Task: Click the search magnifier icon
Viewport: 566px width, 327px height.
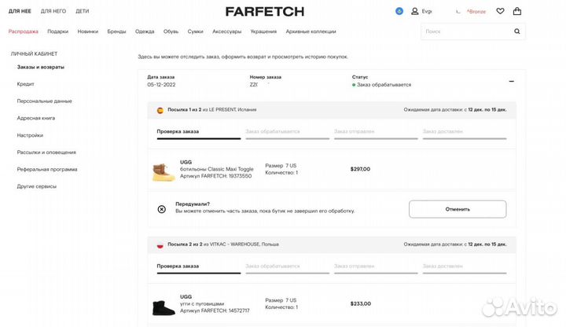Action: 517,31
